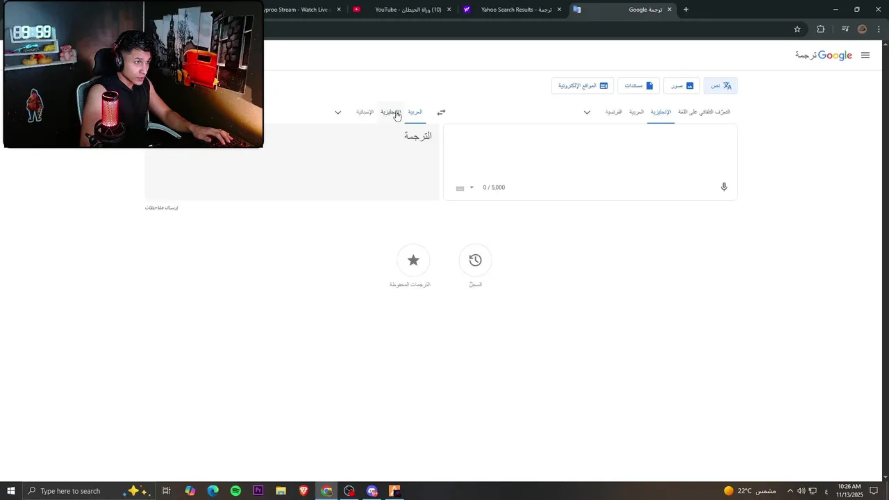Switch to the YouTube browser tab
Screen dimensions: 889x500
point(402,10)
